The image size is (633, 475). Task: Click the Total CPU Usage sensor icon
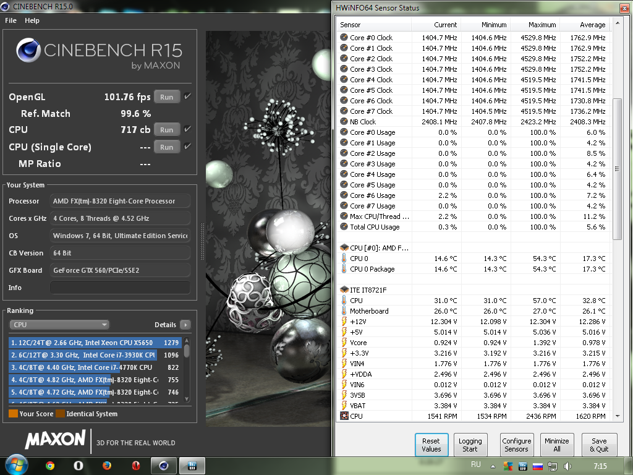[344, 226]
